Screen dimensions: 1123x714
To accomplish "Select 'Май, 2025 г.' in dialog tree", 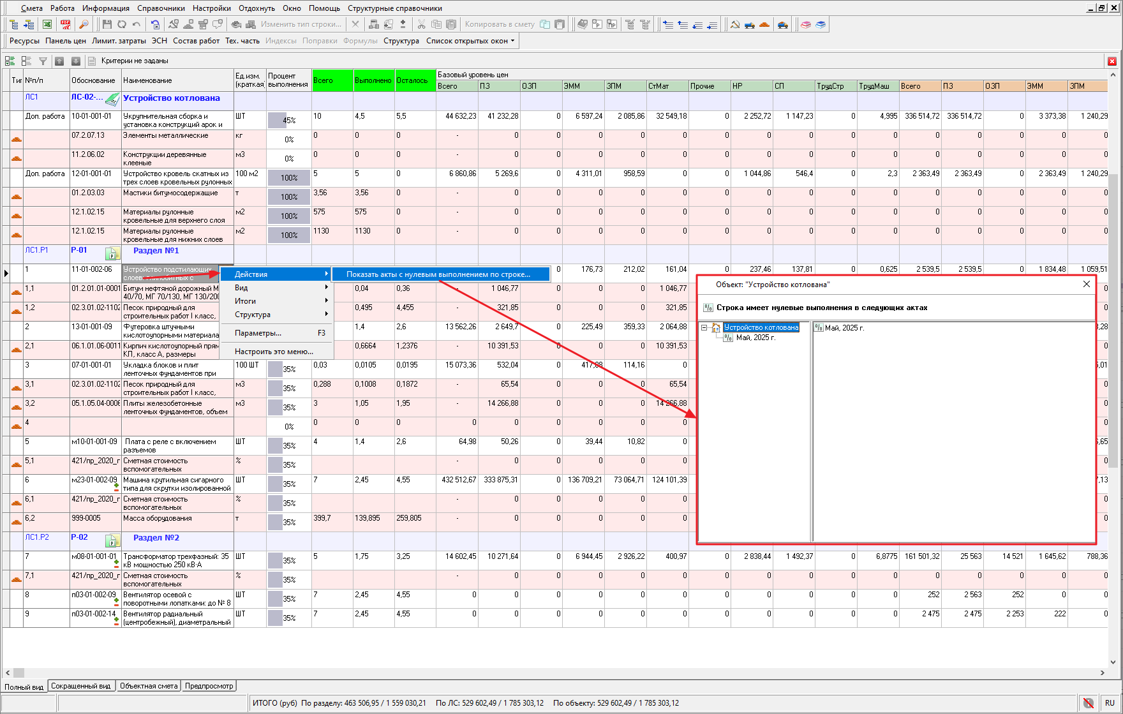I will coord(755,338).
